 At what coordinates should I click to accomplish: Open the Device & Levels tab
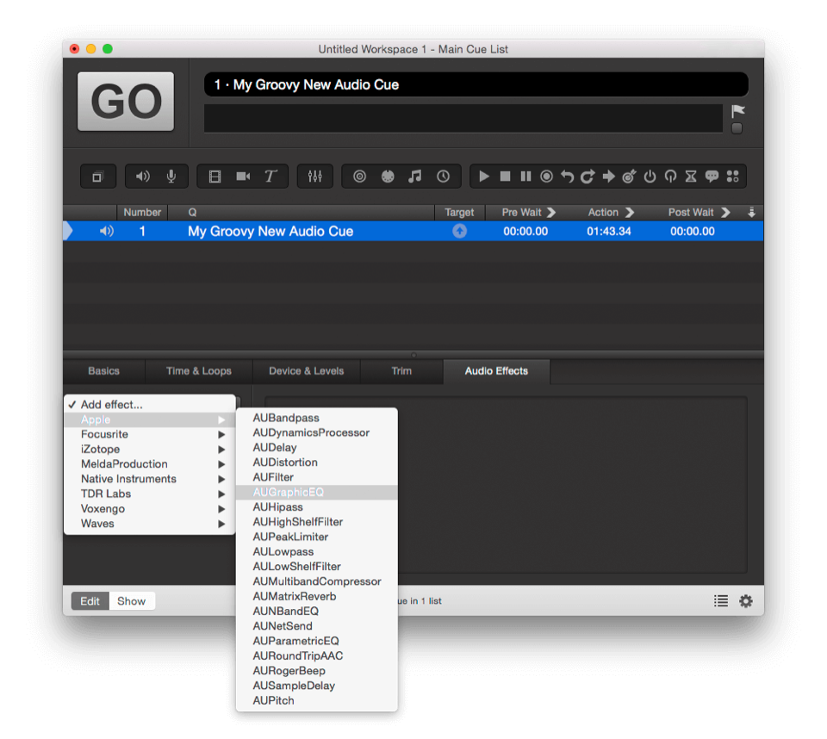[306, 371]
